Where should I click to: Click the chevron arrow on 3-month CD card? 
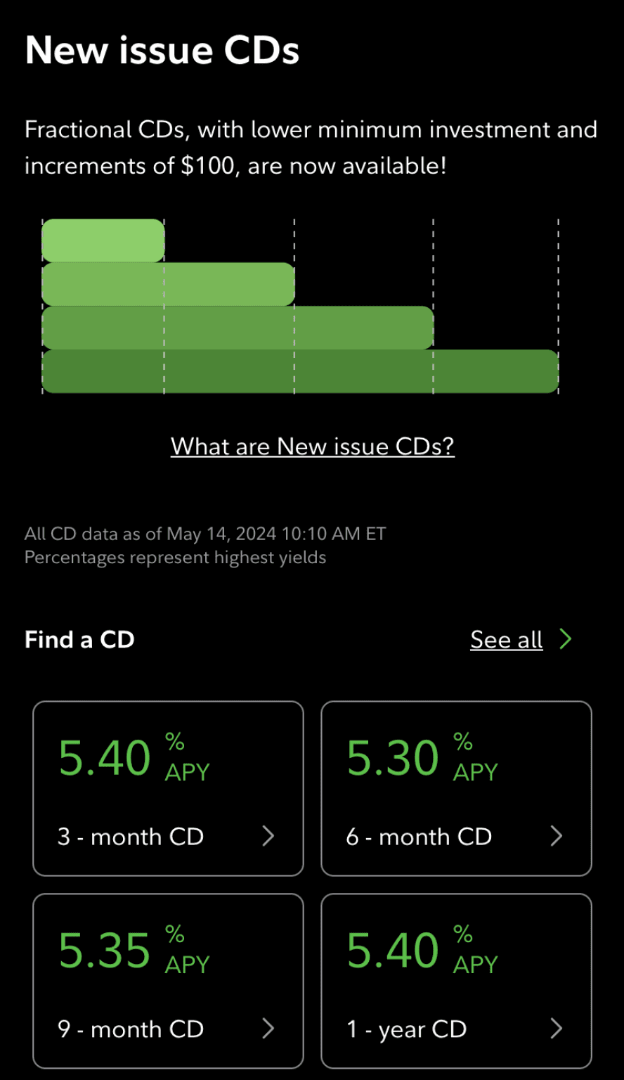(x=268, y=836)
